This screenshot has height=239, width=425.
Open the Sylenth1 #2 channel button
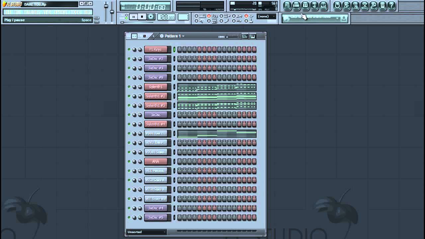pyautogui.click(x=156, y=96)
